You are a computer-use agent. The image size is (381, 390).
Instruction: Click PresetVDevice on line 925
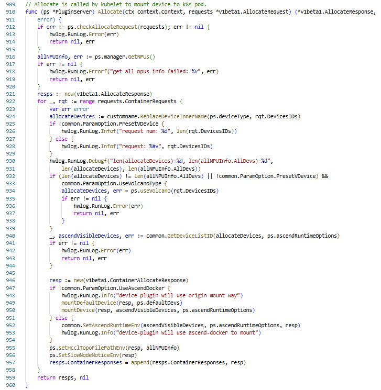tap(138, 124)
